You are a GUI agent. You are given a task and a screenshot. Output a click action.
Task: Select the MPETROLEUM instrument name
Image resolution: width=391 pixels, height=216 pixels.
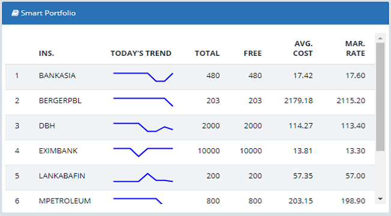click(x=65, y=201)
